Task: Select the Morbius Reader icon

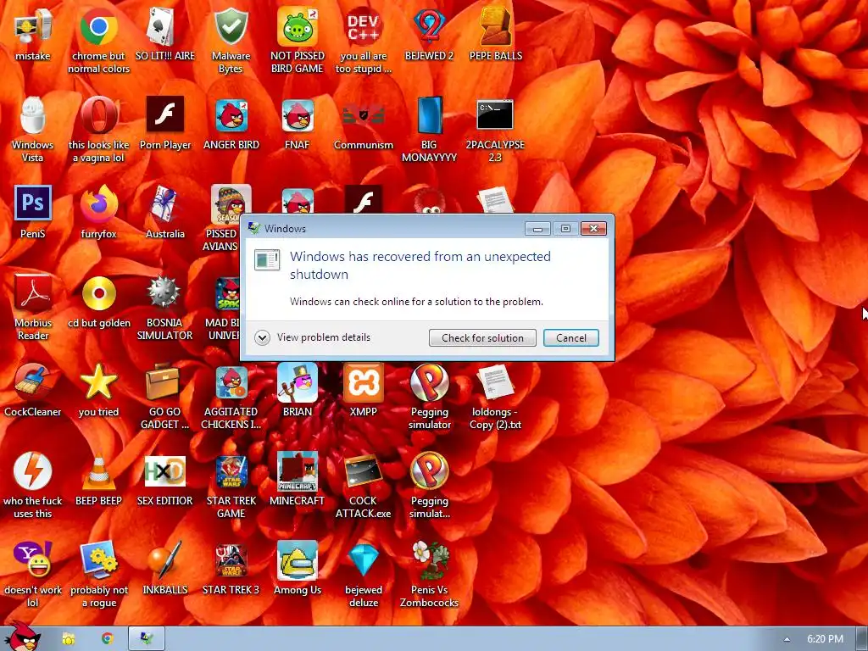Action: click(x=33, y=293)
